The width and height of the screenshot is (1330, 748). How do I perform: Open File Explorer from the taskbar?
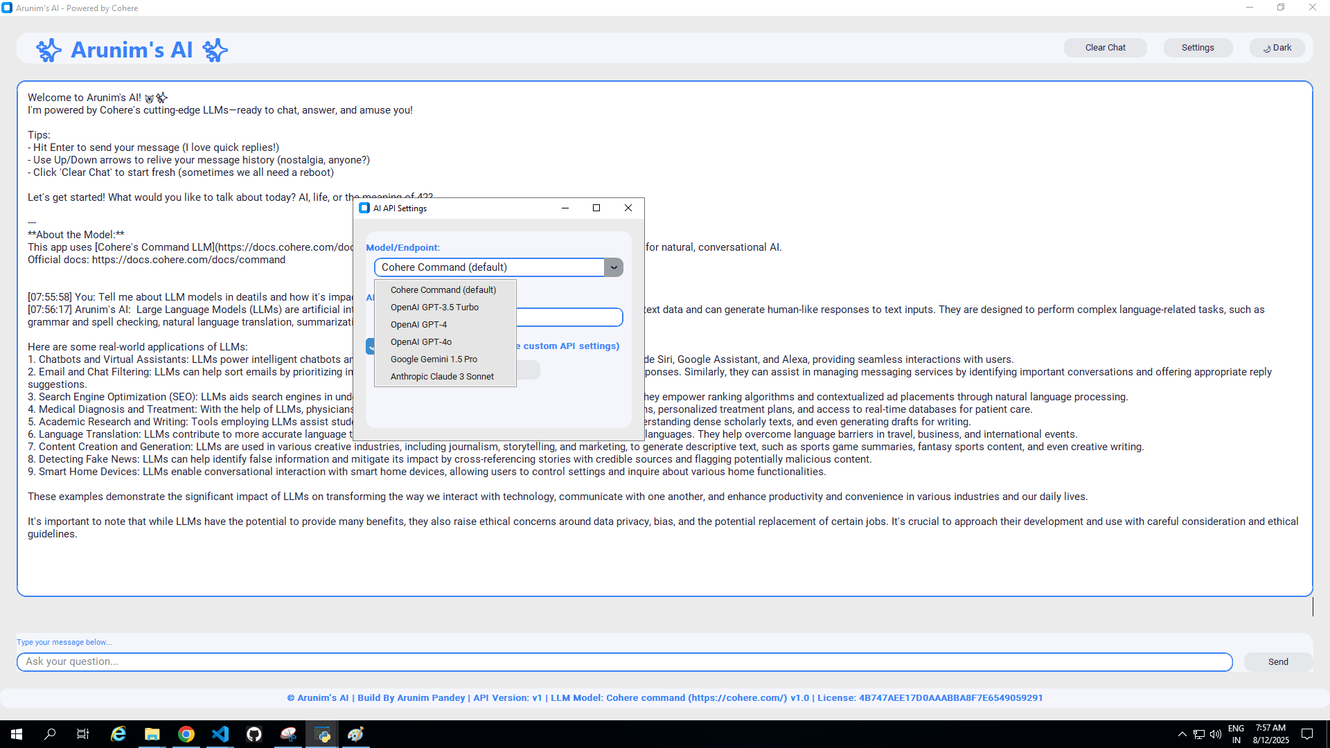(152, 733)
